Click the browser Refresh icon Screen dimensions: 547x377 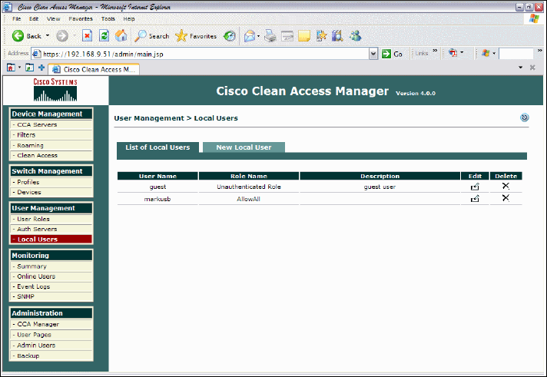(104, 35)
